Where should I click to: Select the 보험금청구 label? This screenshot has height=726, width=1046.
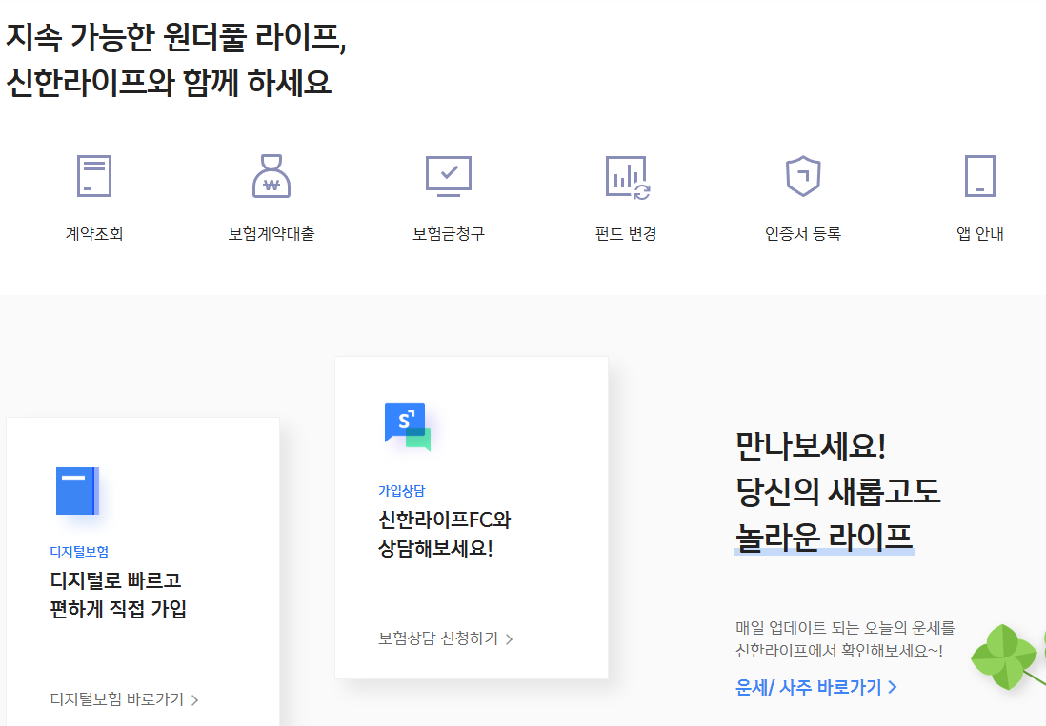tap(449, 234)
